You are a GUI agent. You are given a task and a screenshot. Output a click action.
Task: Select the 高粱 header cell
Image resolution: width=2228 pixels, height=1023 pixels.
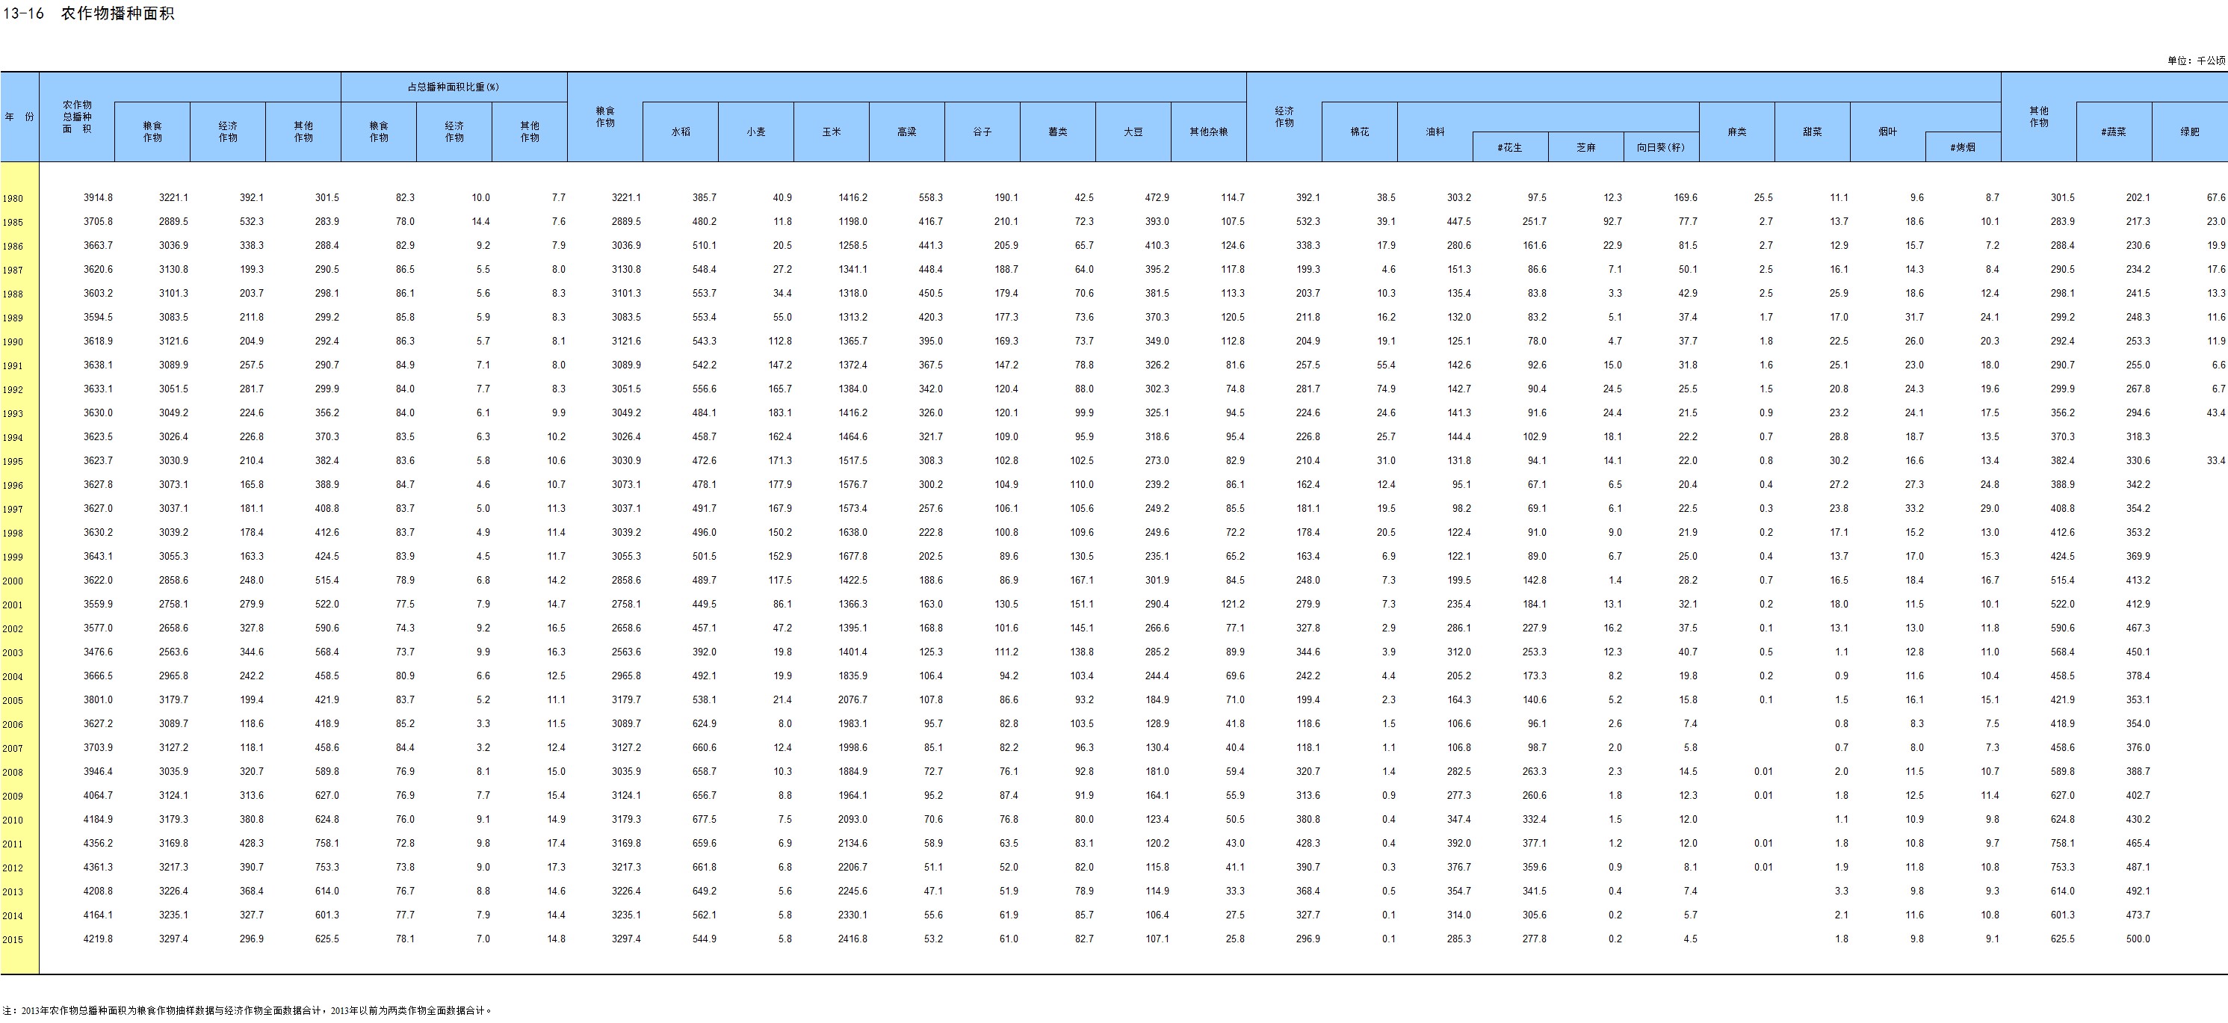coord(906,132)
